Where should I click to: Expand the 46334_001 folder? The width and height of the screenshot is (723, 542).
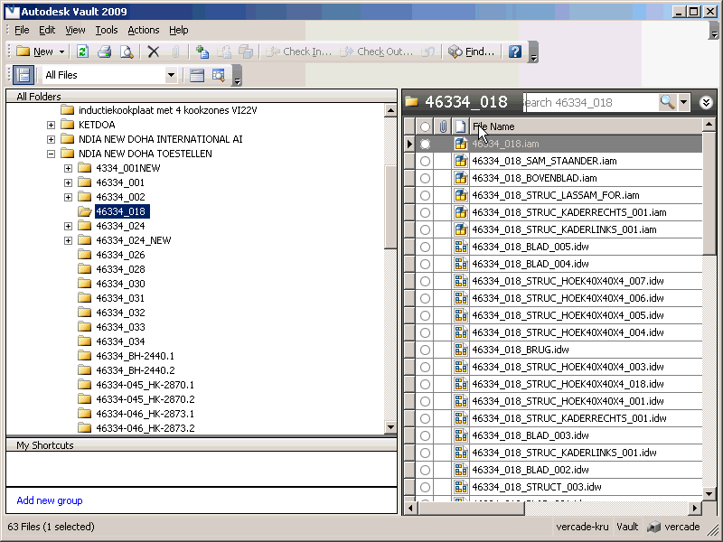click(x=69, y=182)
